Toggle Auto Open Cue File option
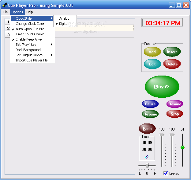The height and width of the screenshot is (180, 191). (32, 29)
